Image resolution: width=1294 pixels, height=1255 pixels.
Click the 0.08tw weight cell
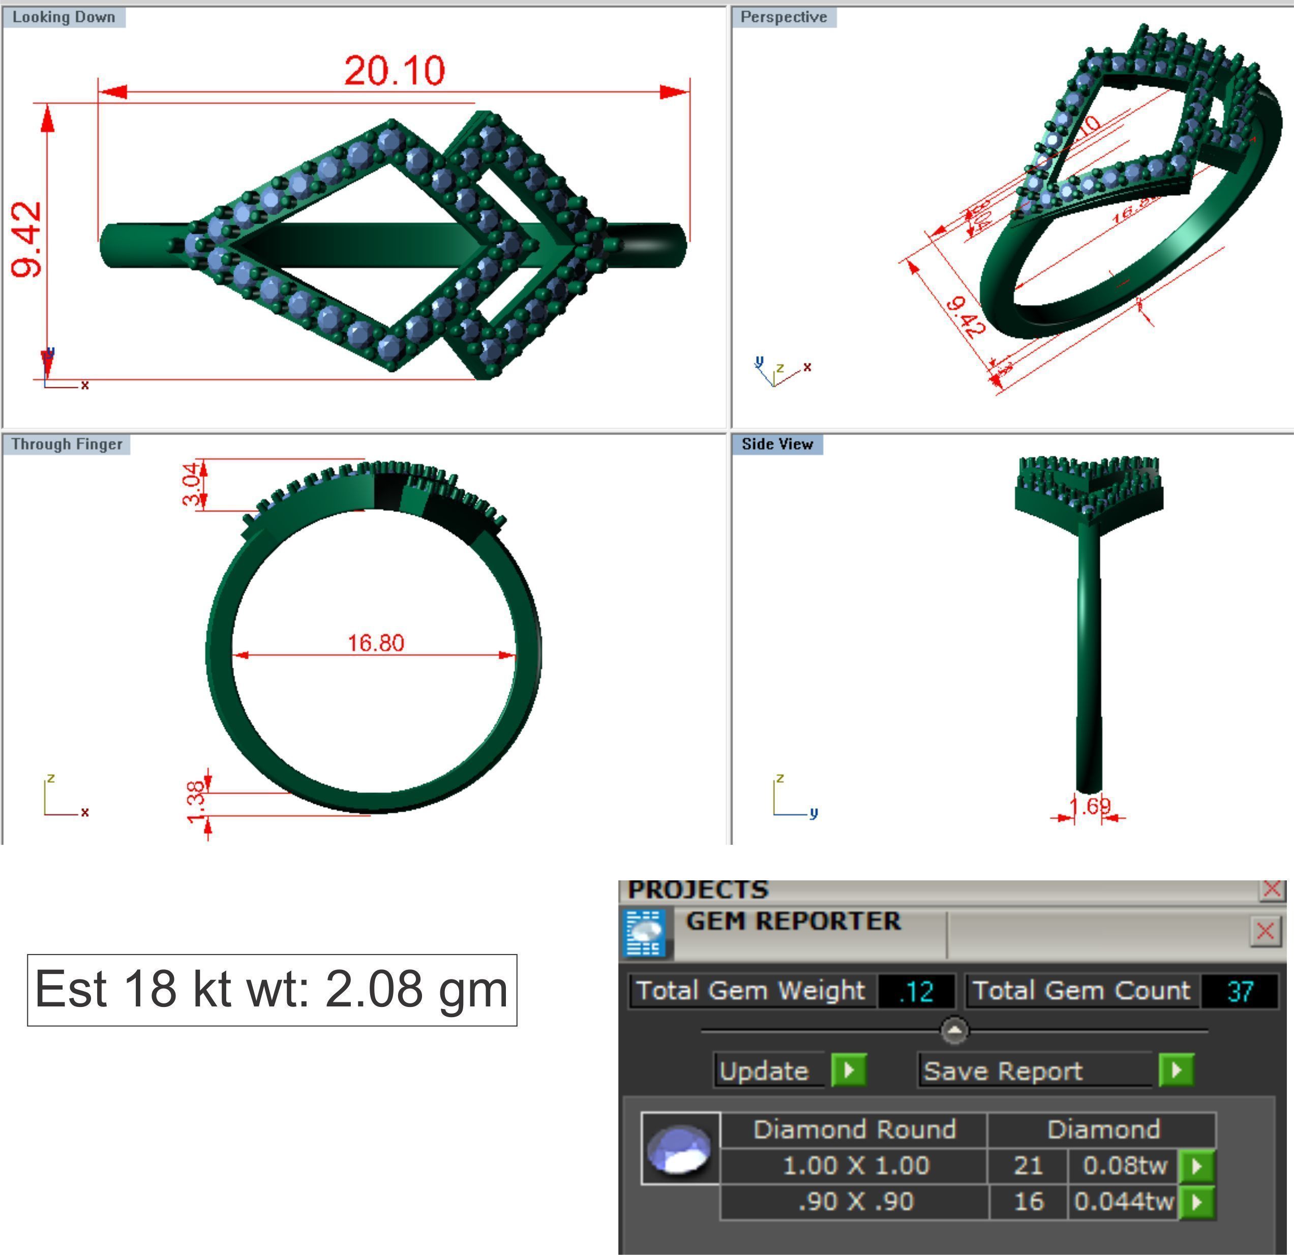click(1124, 1166)
